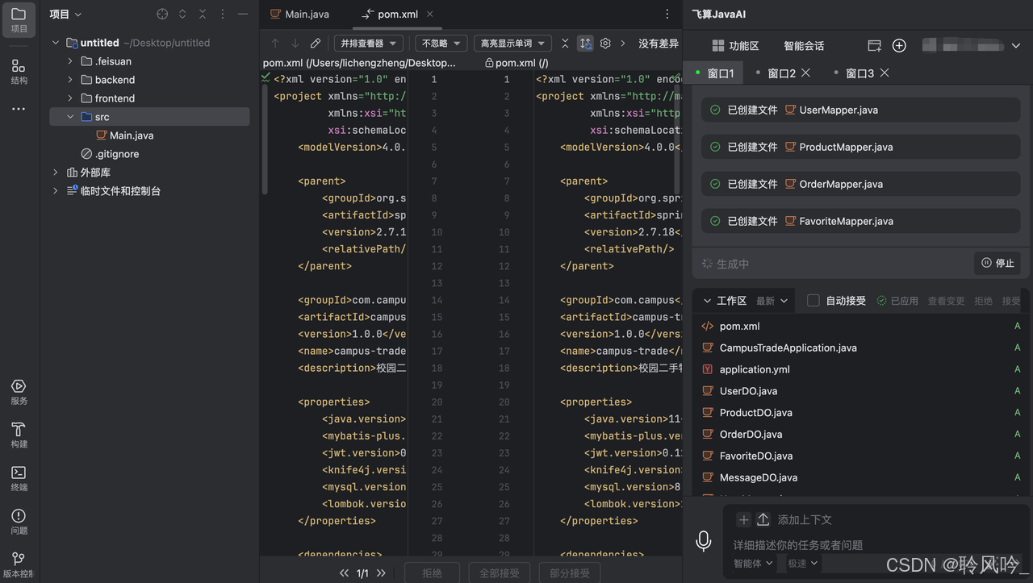This screenshot has height=583, width=1033.
Task: Click the window layout icon in JavaAI header
Action: (x=874, y=46)
